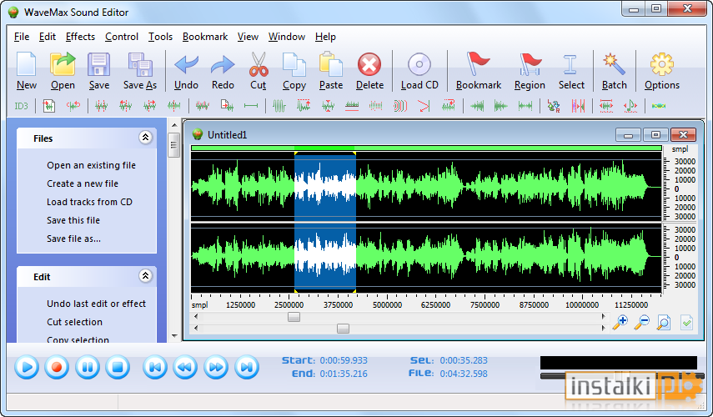
Task: Delete the selection using the red X icon
Action: click(x=369, y=64)
